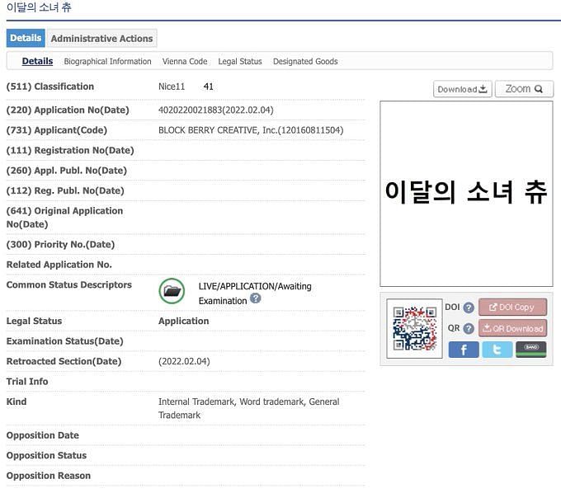Screen dimensions: 561x493
Task: Go to Vienna Code section
Action: tap(185, 62)
